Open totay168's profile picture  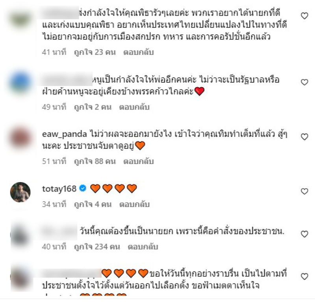click(x=20, y=192)
